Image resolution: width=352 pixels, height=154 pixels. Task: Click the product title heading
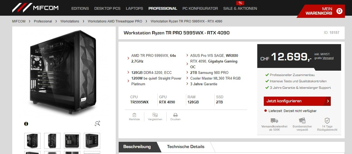coord(177,33)
